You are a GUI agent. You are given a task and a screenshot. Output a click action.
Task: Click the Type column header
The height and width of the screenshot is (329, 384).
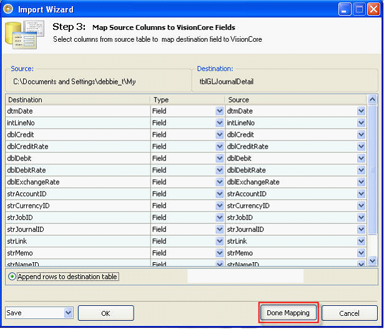pos(187,100)
